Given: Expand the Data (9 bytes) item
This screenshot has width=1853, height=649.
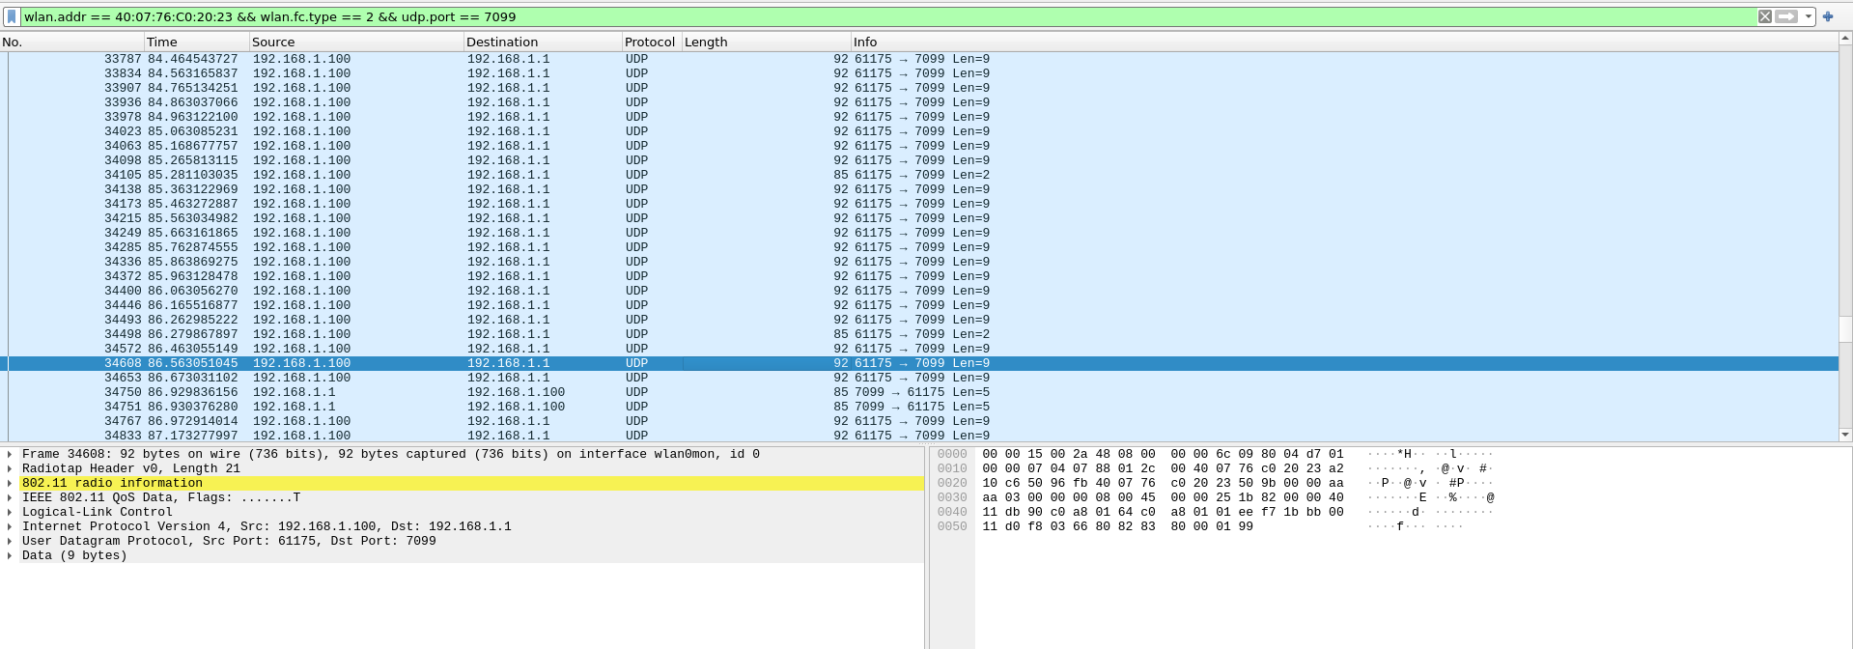Looking at the screenshot, I should pos(10,555).
